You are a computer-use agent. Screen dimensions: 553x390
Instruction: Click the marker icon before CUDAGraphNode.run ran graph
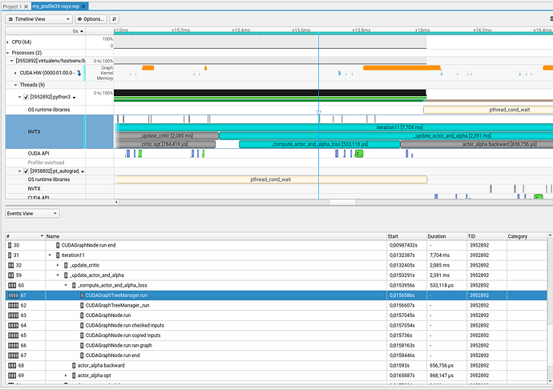82,345
